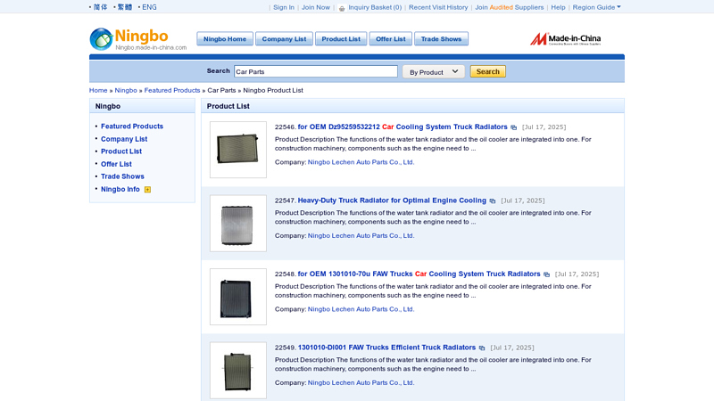Open the Product List tab
This screenshot has height=401, width=714.
pyautogui.click(x=341, y=39)
